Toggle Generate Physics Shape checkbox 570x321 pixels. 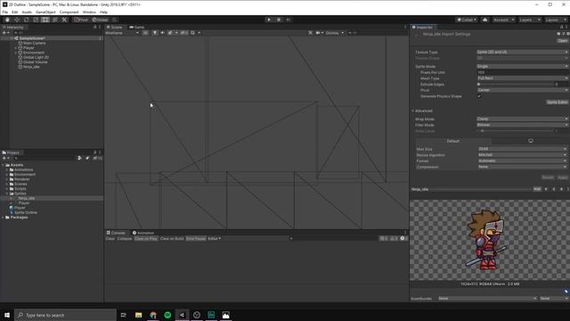coord(479,96)
